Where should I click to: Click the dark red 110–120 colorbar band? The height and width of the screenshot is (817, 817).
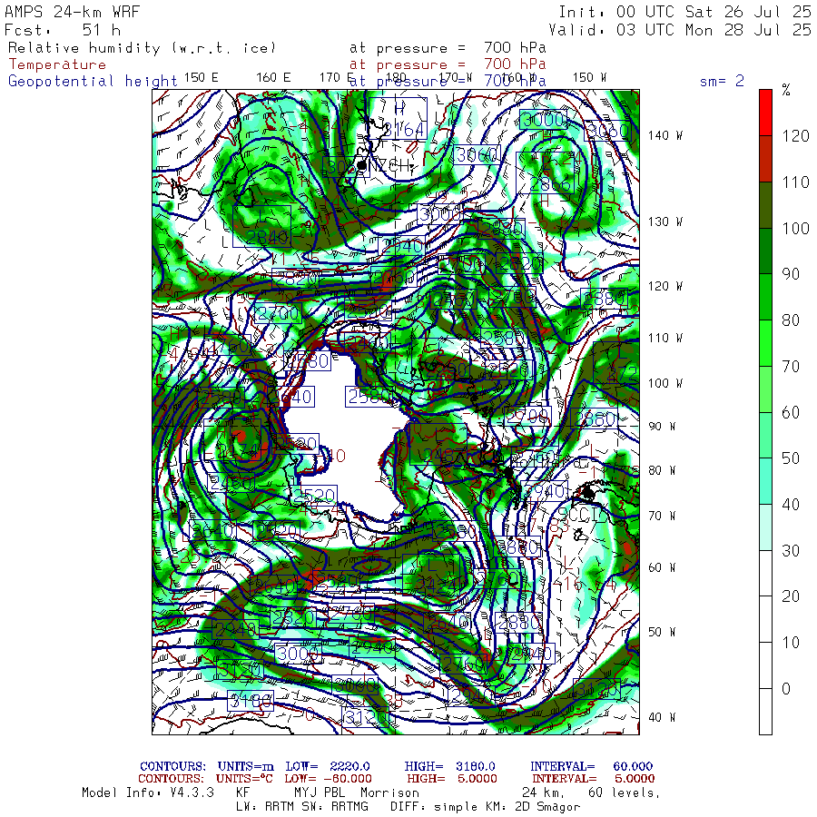(x=765, y=159)
